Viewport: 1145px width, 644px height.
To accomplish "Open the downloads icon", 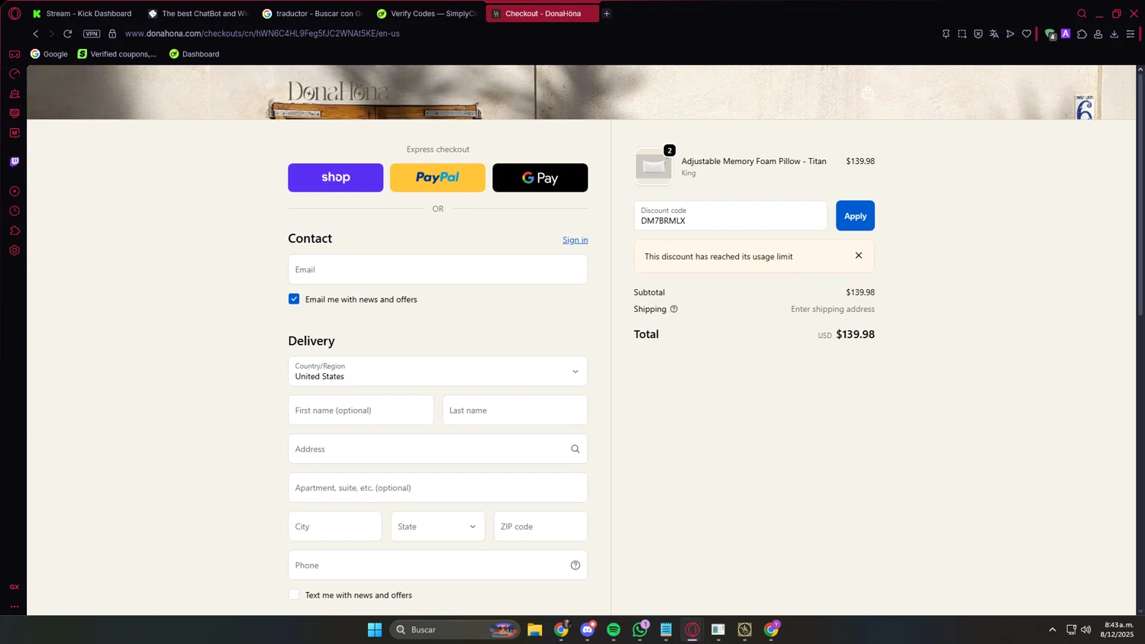I will point(1114,34).
